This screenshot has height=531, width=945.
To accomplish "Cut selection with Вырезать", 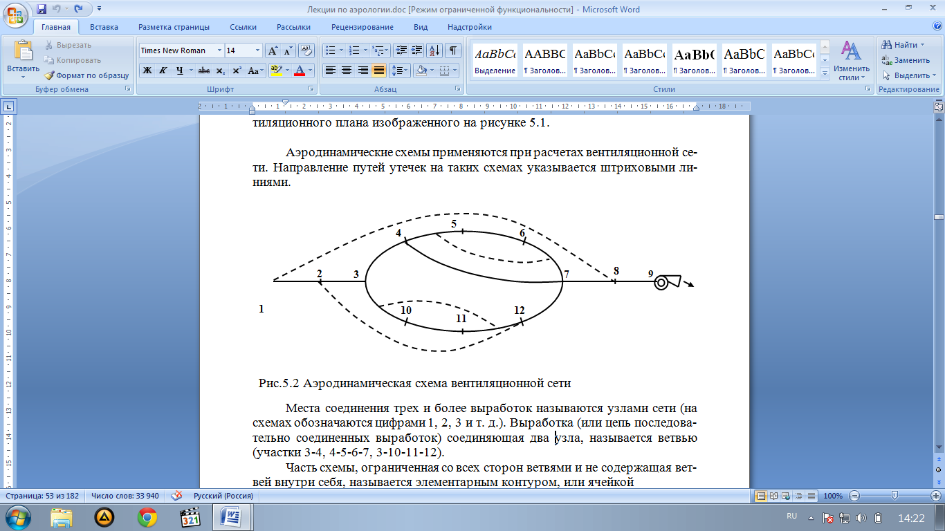I will tap(68, 45).
